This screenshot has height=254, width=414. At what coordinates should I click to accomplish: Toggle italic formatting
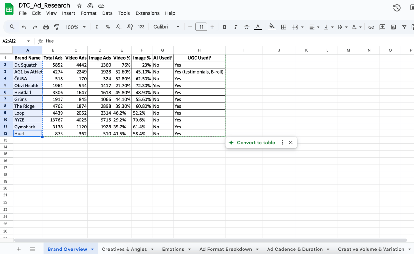[x=236, y=27]
